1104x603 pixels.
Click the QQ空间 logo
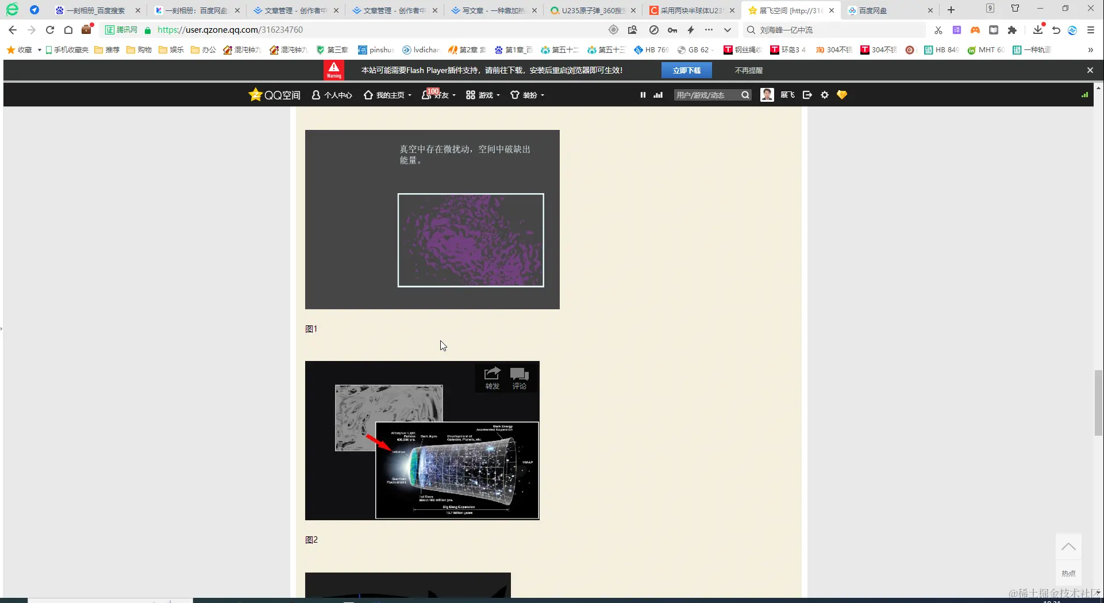point(275,95)
